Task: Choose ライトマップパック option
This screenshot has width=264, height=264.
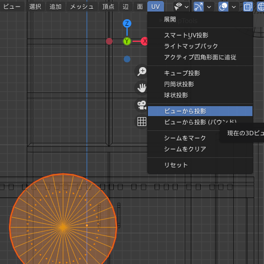Action: click(200, 46)
